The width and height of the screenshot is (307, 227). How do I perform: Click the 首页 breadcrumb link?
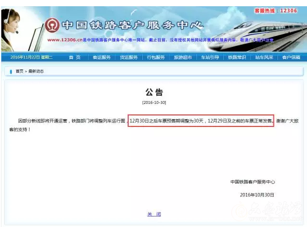[x=20, y=71]
